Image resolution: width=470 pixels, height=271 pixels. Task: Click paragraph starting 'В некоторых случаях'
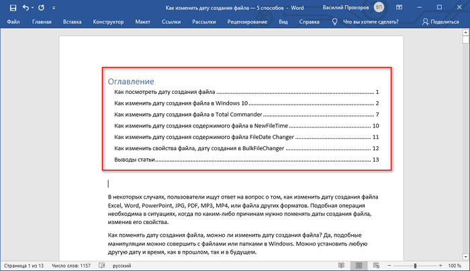[x=243, y=209]
